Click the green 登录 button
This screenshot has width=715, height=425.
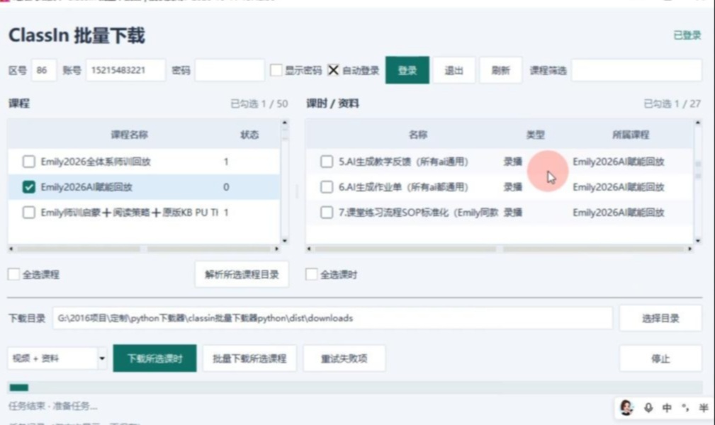[407, 70]
